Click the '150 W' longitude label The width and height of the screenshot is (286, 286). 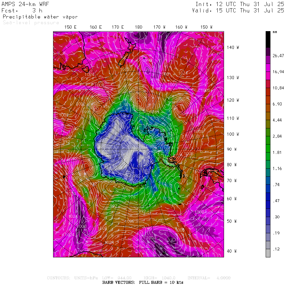click(207, 27)
